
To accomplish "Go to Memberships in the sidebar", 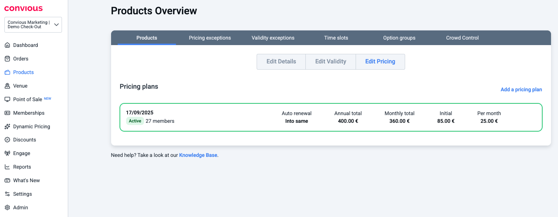I will [x=29, y=113].
